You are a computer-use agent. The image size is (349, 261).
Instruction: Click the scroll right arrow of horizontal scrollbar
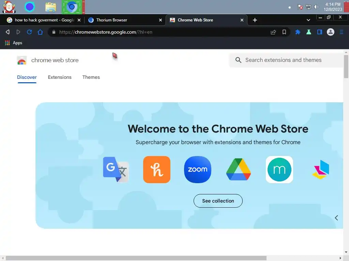tap(340, 258)
